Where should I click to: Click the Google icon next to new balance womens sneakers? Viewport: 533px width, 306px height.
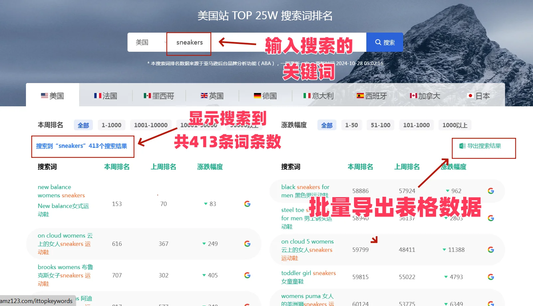point(247,204)
